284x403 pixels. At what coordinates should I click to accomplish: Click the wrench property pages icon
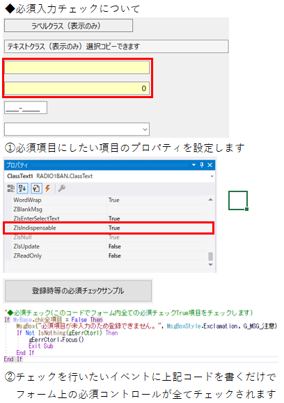(62, 189)
